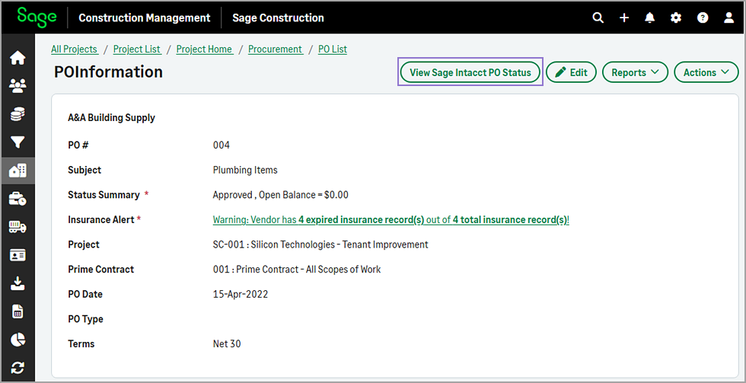
Task: Open settings gear icon
Action: coord(676,18)
